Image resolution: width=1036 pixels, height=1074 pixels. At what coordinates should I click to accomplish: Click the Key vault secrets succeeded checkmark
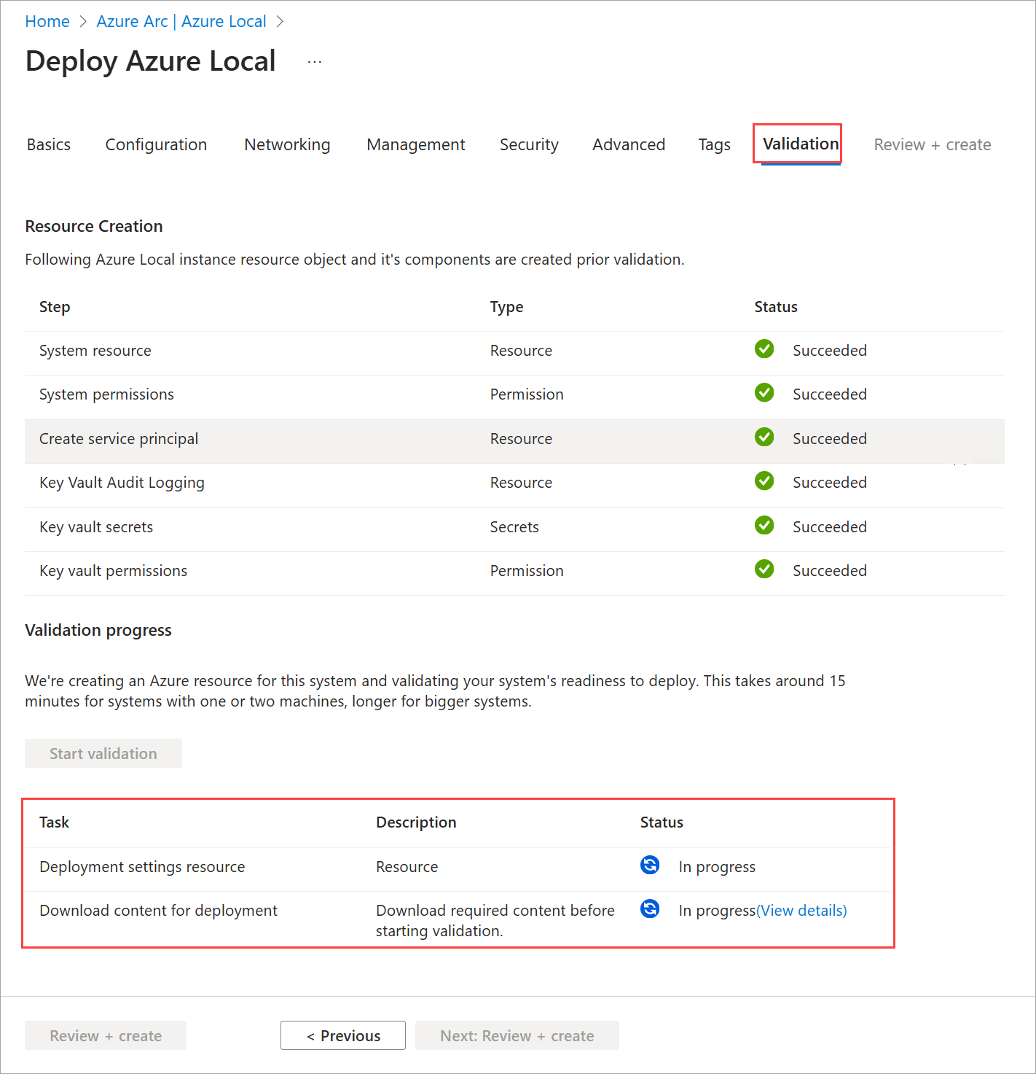[x=764, y=526]
